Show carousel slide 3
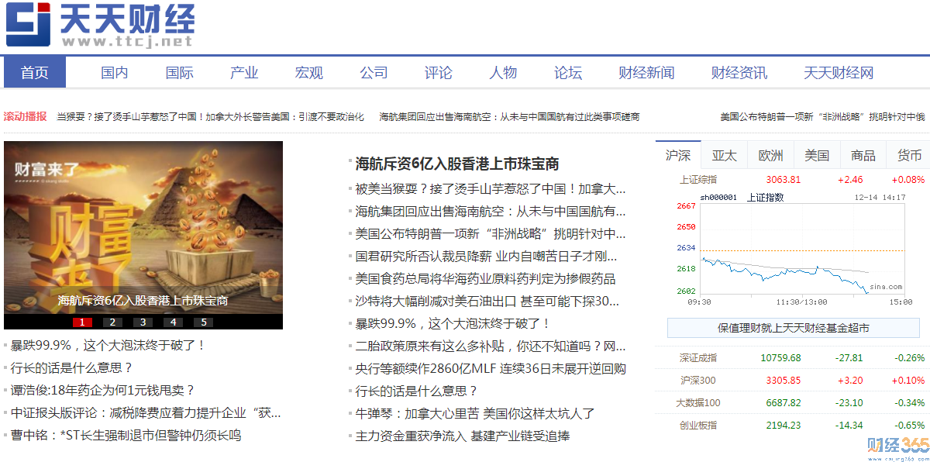Screen dimensions: 930x462 tap(143, 322)
